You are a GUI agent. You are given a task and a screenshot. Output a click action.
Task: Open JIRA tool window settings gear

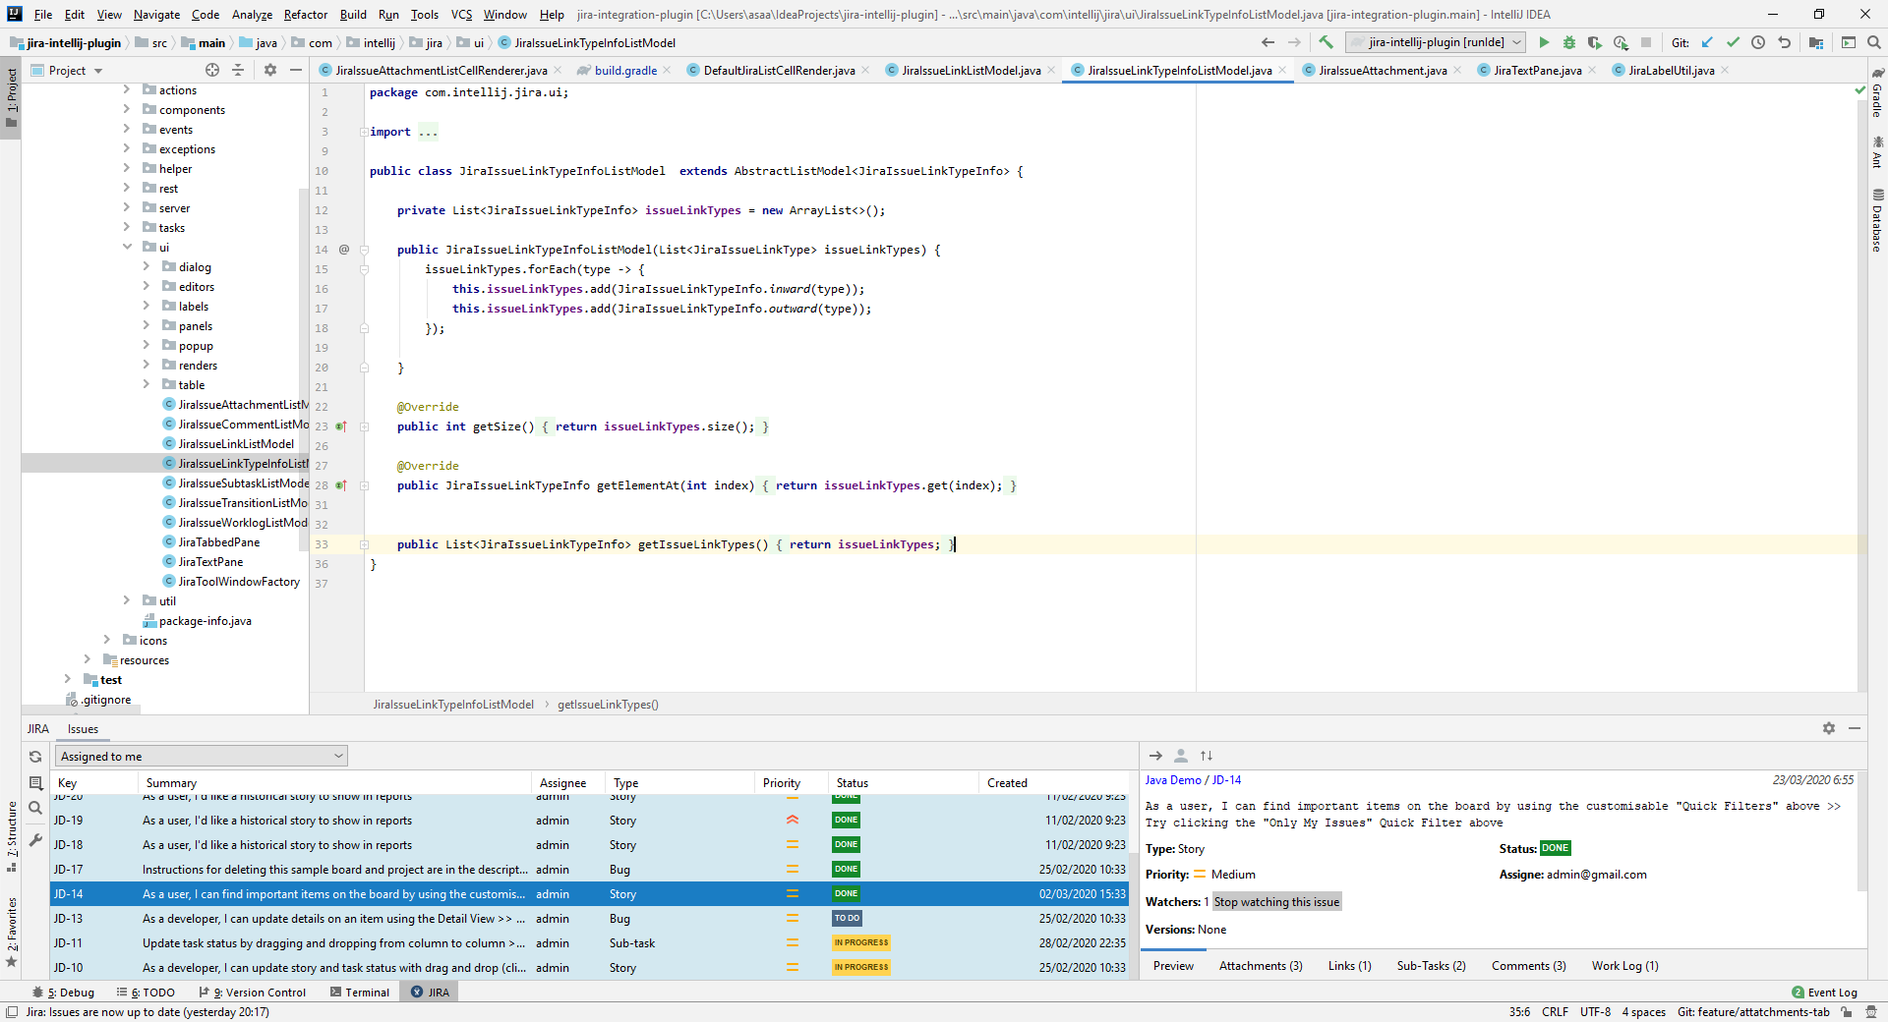point(1829,728)
